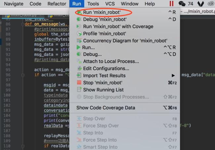215x150 pixels.
Task: Select Debug 'mixin_robot' menu entry
Action: [x=125, y=19]
